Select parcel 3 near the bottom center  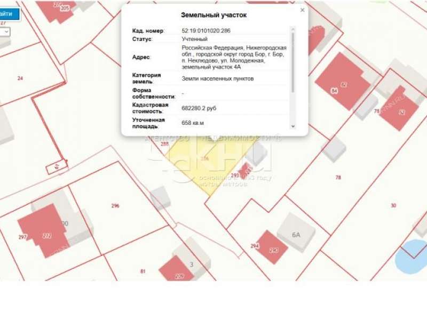pyautogui.click(x=192, y=265)
